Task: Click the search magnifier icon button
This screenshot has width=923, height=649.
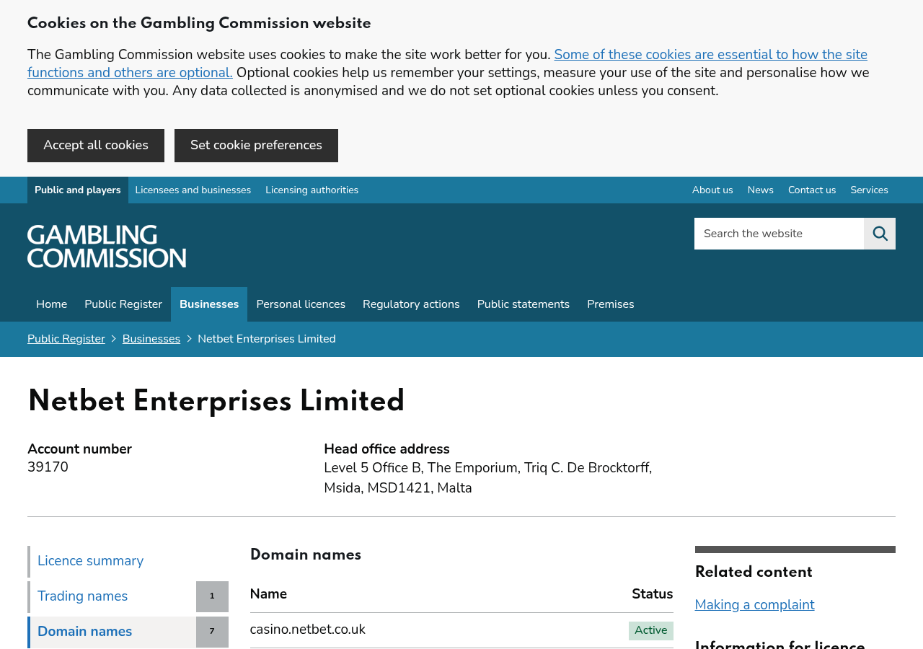Action: click(x=880, y=234)
